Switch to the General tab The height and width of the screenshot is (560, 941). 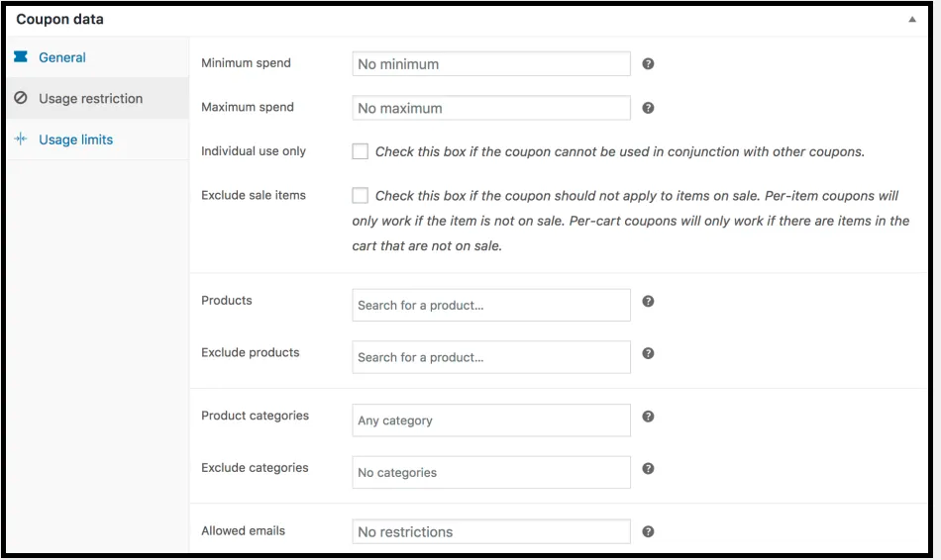pos(62,57)
